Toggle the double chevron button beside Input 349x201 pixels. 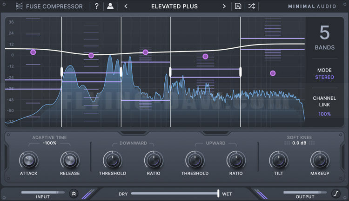coord(74,194)
